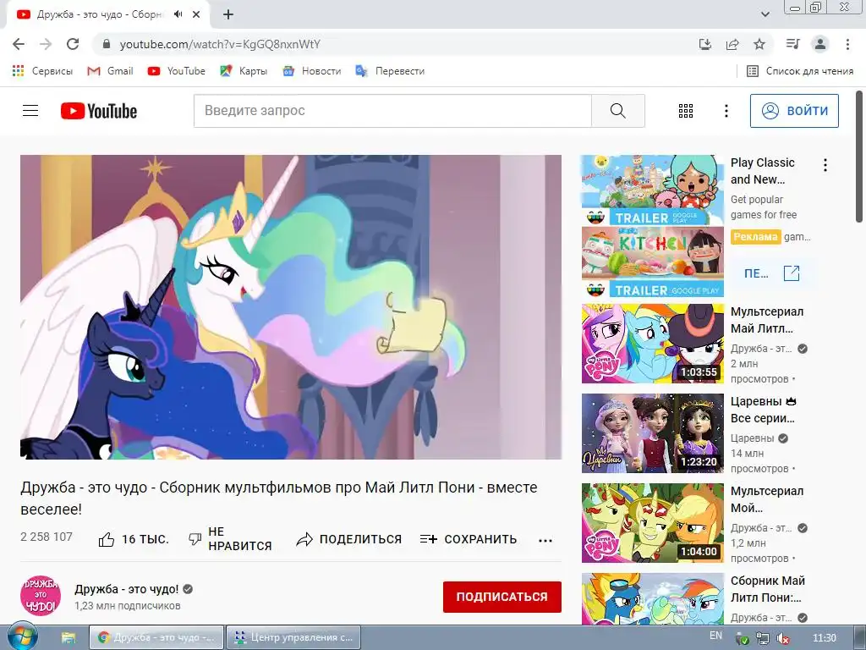The image size is (866, 650).
Task: Click the share page icon in the address bar
Action: pos(732,44)
